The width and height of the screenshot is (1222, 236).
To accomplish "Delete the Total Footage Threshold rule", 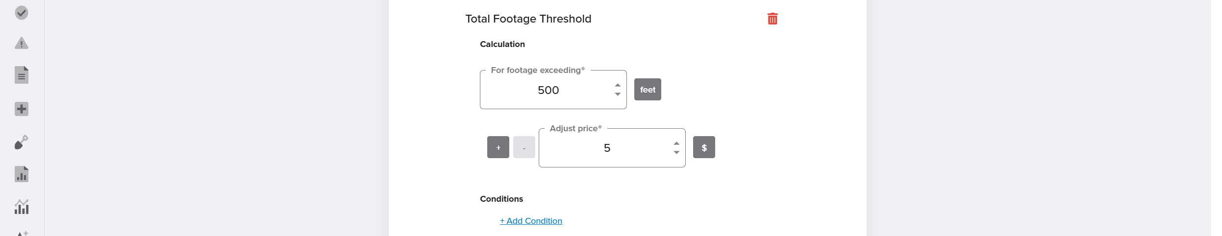I will tap(772, 19).
